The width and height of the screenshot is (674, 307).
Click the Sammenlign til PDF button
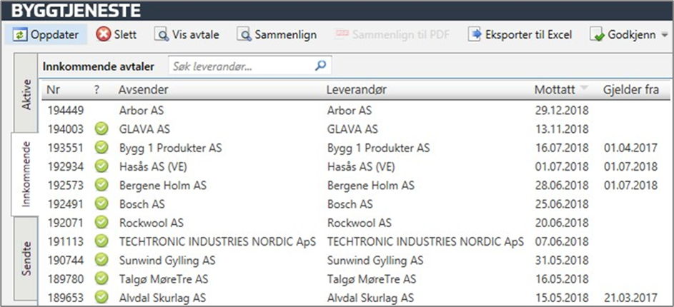390,34
